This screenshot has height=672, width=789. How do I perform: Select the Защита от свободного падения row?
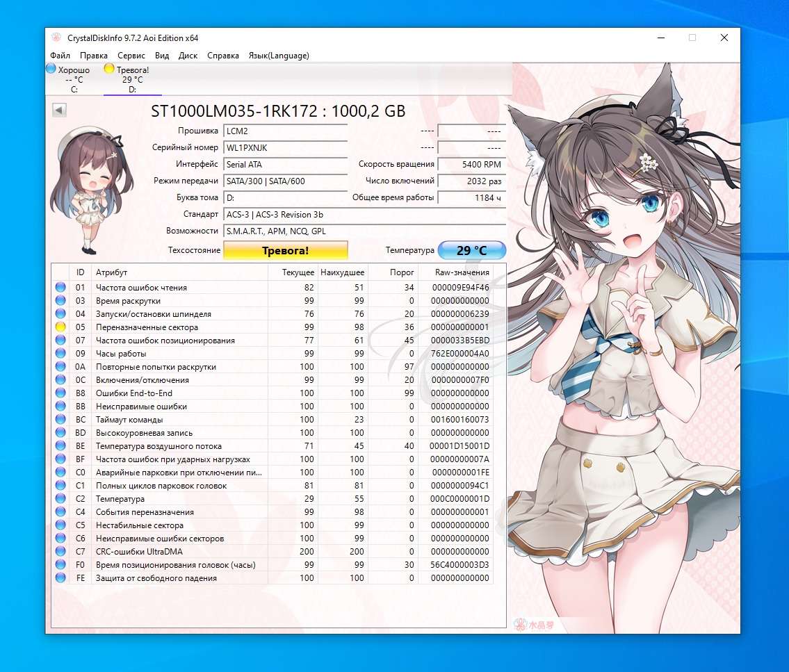click(273, 578)
